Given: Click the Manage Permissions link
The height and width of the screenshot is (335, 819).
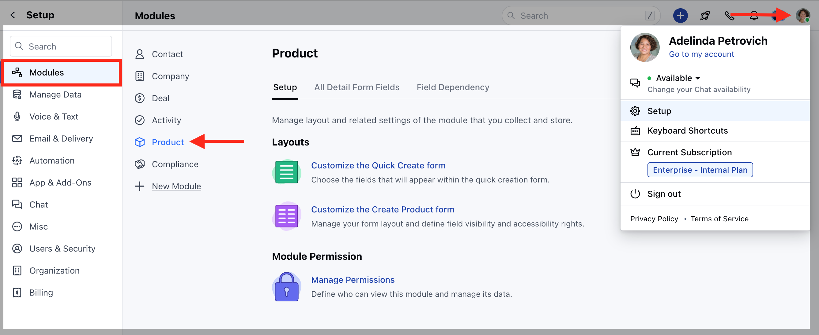Looking at the screenshot, I should [353, 279].
